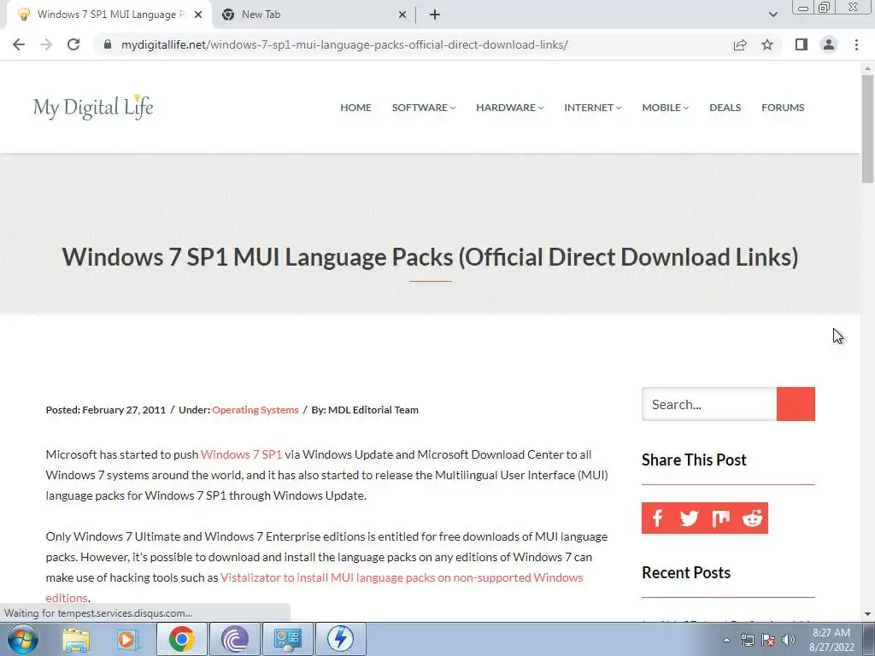The image size is (875, 656).
Task: Click the red search submit button
Action: (796, 404)
